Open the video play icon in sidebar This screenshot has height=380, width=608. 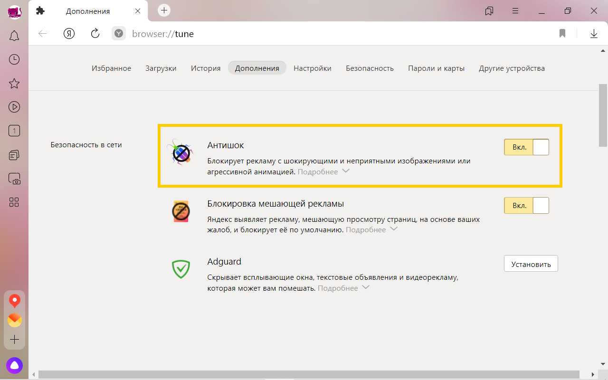(14, 107)
